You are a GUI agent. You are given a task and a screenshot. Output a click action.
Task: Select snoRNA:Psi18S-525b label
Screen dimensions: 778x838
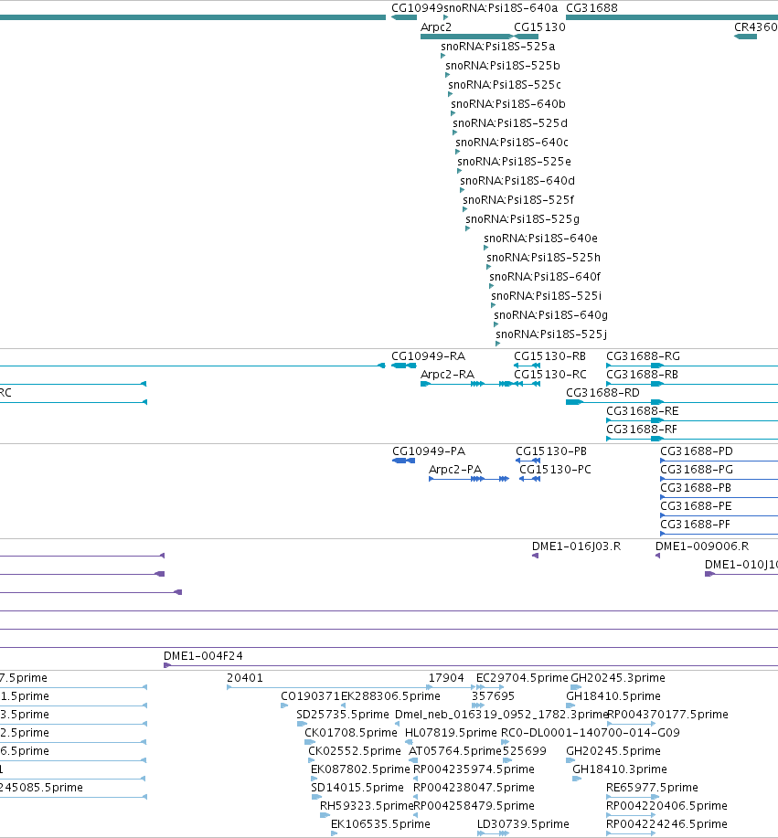pos(503,66)
